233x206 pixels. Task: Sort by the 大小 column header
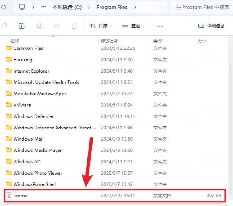202,41
